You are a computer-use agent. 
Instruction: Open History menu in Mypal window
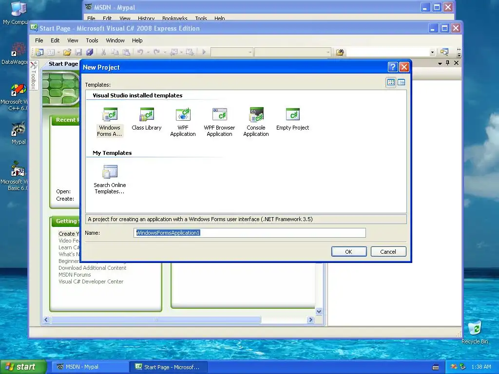pos(146,19)
